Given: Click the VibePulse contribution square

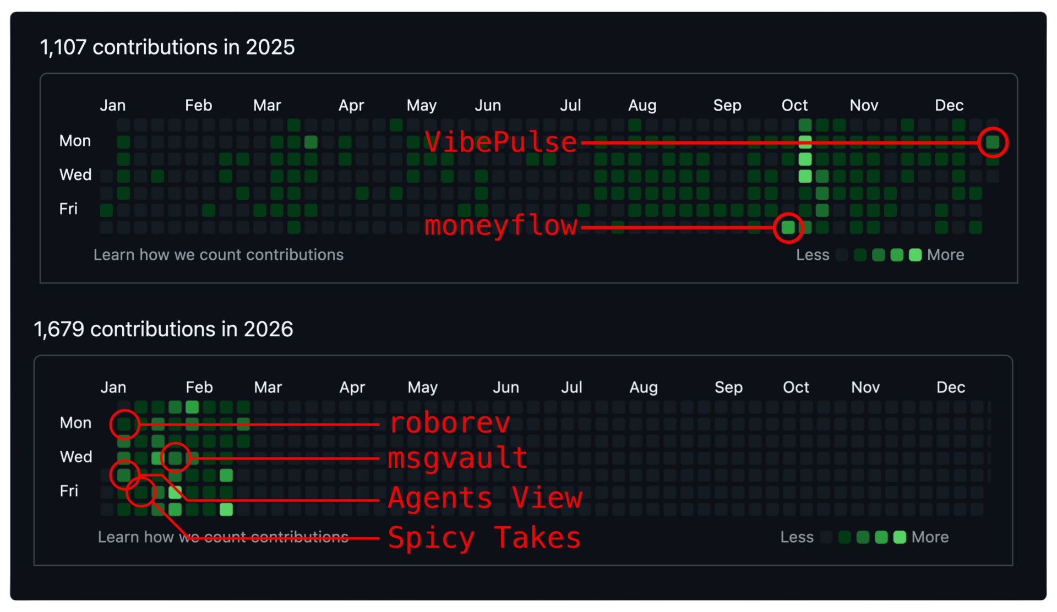Looking at the screenshot, I should click(993, 142).
